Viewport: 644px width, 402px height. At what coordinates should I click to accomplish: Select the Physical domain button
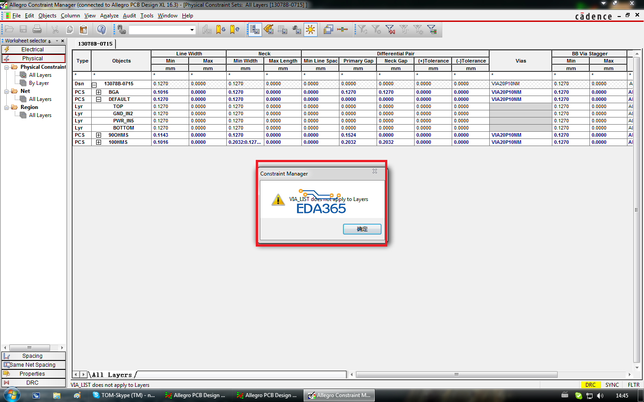point(34,59)
